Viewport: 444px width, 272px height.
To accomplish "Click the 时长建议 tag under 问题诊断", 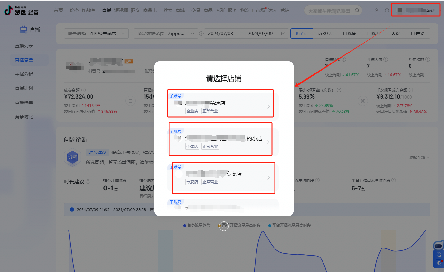I will click(x=97, y=152).
